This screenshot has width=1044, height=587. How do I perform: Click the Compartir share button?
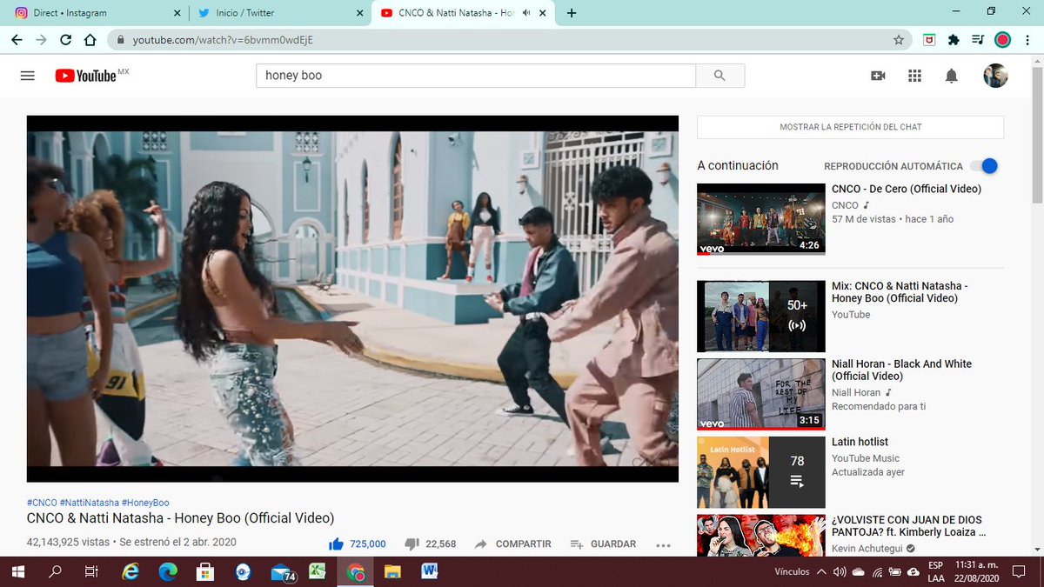[513, 544]
